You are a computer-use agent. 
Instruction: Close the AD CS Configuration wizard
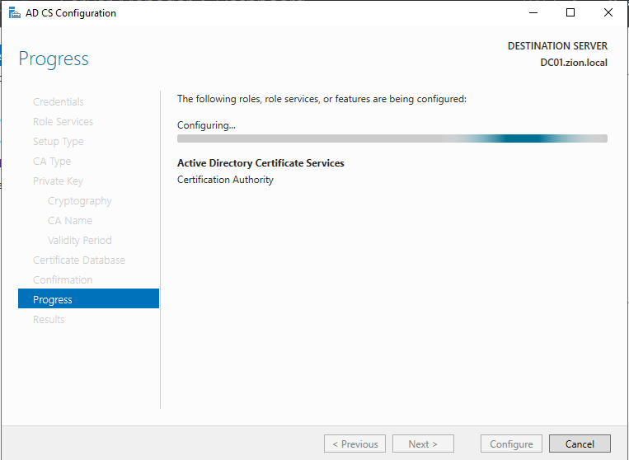pos(608,13)
